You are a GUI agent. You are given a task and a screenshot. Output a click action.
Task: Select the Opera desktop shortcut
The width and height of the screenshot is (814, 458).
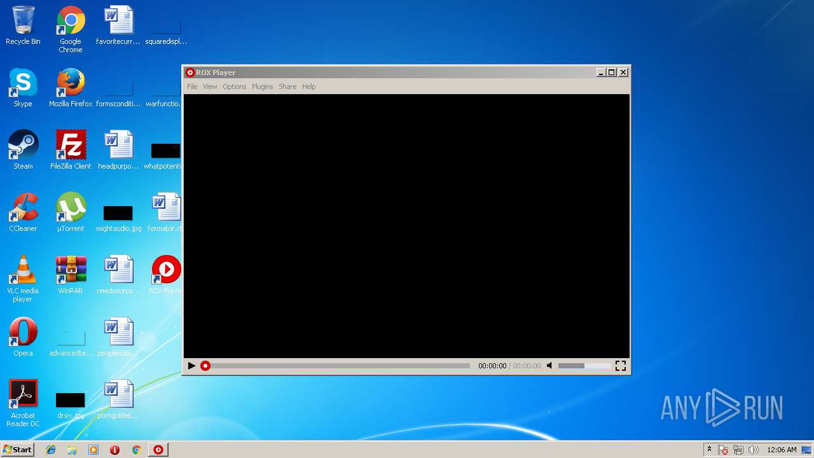23,337
